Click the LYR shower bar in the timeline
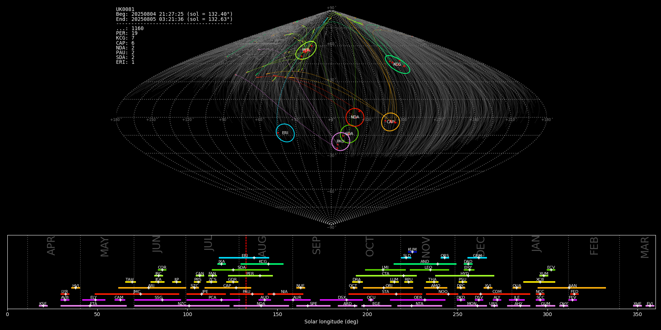 coord(65,294)
